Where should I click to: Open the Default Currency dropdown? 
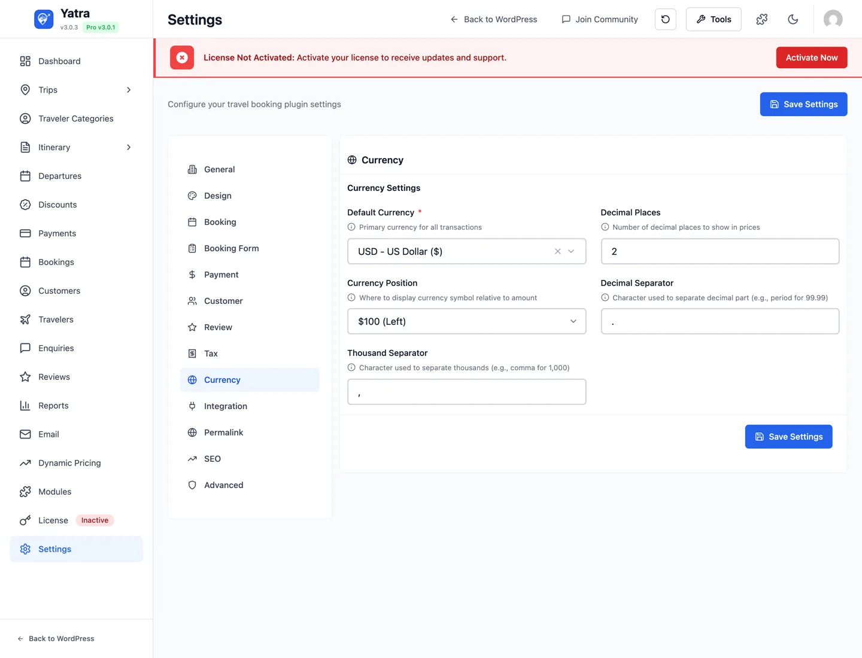tap(466, 251)
